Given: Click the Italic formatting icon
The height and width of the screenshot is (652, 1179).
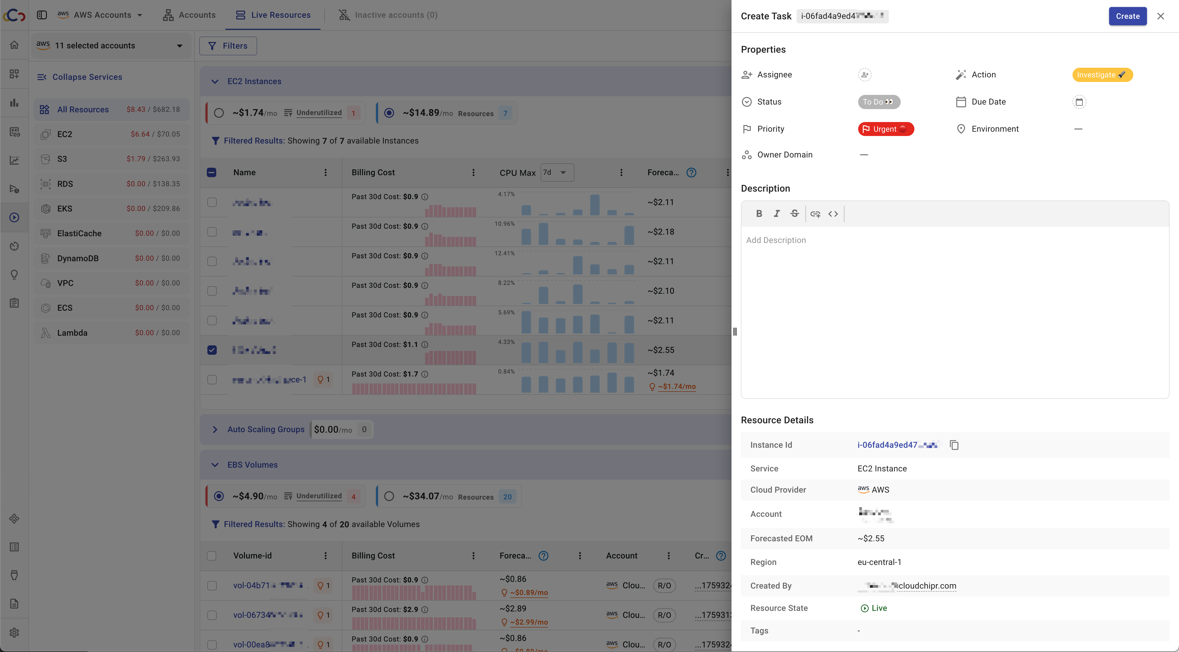Looking at the screenshot, I should [x=777, y=214].
